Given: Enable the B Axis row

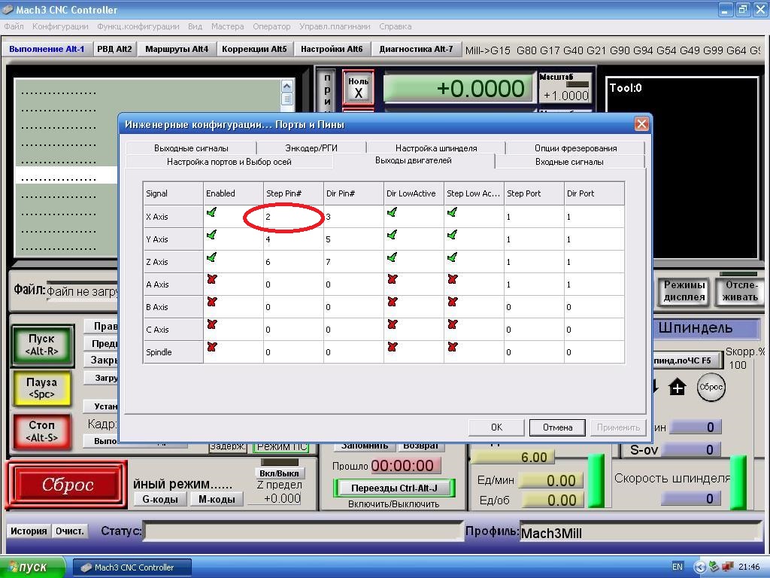Looking at the screenshot, I should click(x=211, y=303).
